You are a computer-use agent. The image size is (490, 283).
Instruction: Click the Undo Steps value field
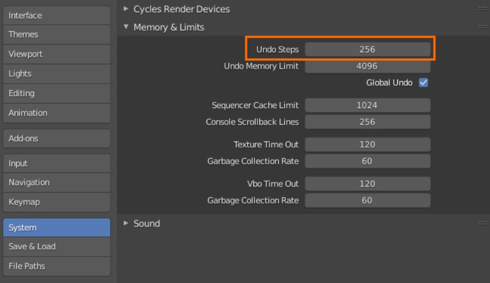pyautogui.click(x=367, y=49)
